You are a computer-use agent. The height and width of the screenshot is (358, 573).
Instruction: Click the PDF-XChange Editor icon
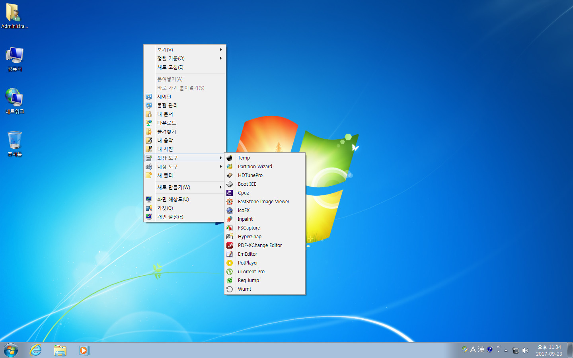pos(230,245)
